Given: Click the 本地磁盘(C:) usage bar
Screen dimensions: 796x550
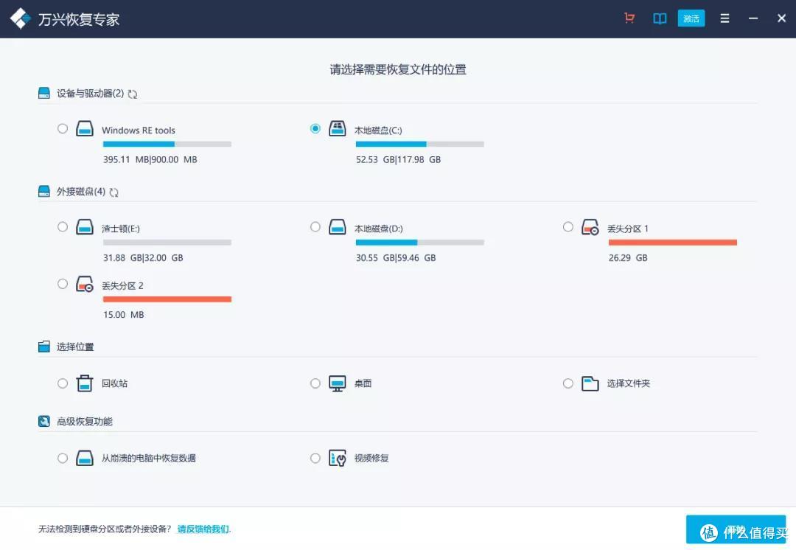Looking at the screenshot, I should [420, 145].
